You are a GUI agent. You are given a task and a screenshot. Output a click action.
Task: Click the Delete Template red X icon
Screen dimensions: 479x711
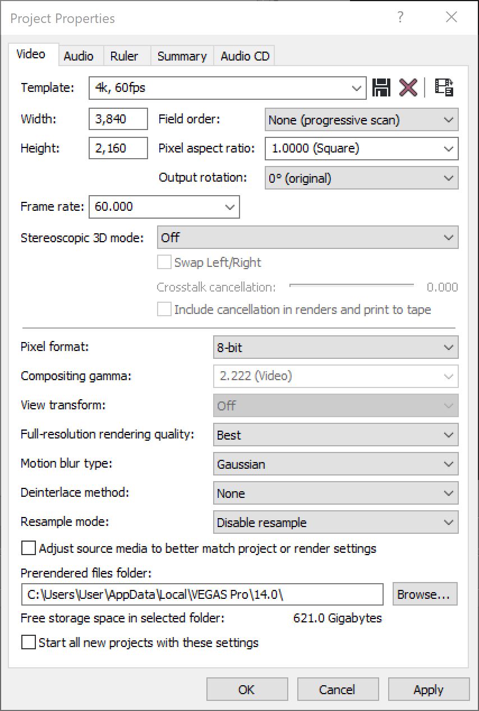[408, 87]
